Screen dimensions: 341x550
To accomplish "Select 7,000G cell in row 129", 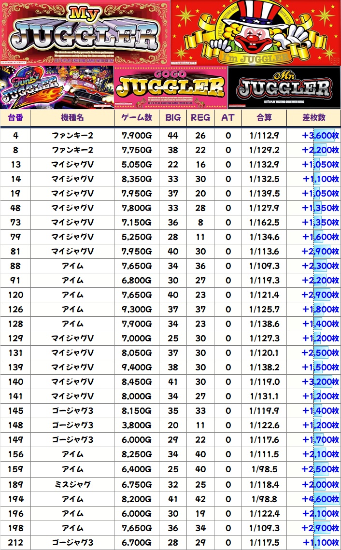I will click(x=137, y=338).
